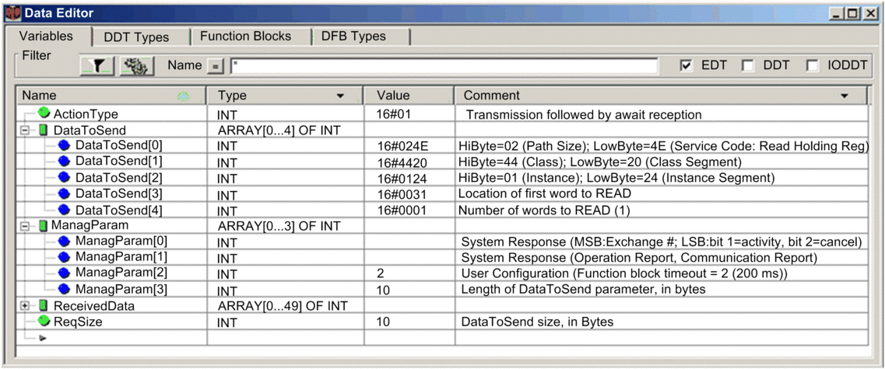Uncheck the EDT checkbox

[686, 66]
